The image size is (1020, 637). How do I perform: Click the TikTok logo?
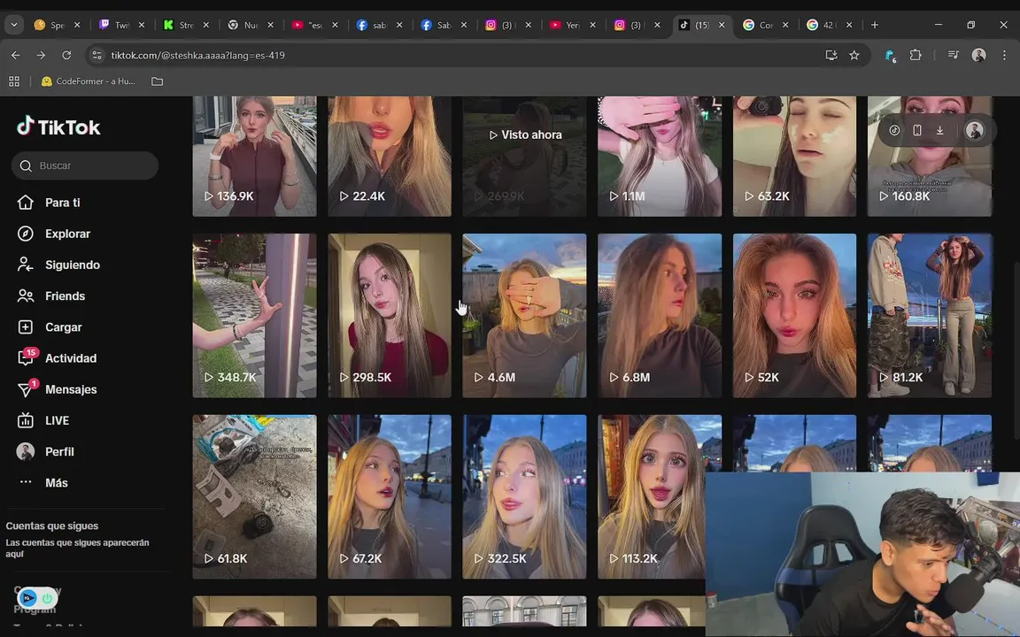click(58, 127)
